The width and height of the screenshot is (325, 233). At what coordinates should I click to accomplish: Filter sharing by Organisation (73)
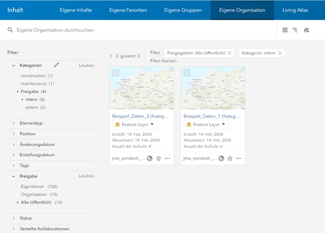pyautogui.click(x=39, y=194)
